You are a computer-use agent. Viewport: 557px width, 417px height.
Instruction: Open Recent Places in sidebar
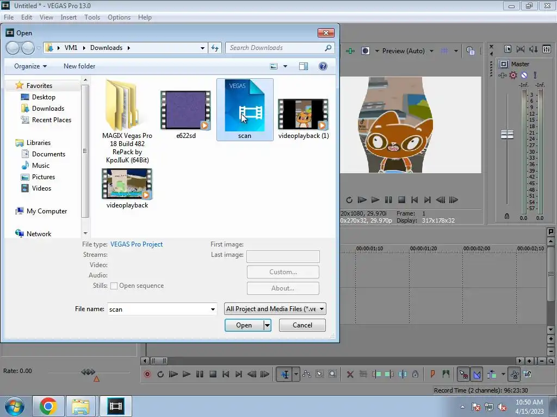pyautogui.click(x=46, y=120)
